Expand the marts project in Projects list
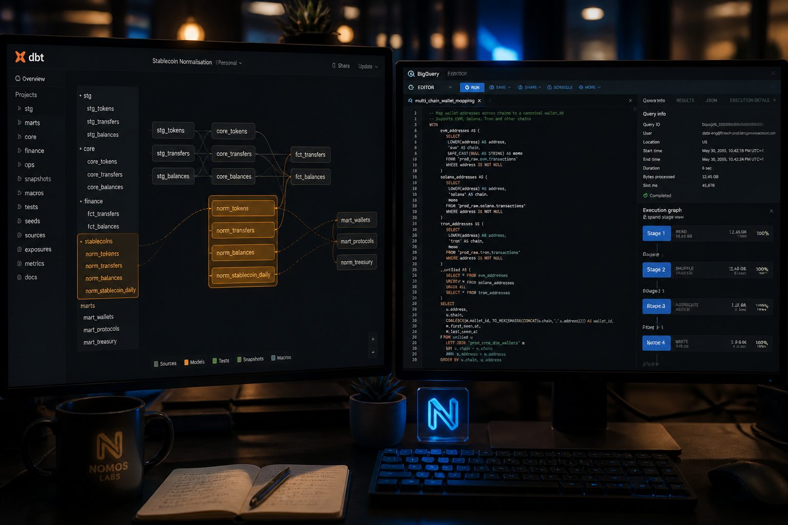This screenshot has height=525, width=788. tap(19, 123)
